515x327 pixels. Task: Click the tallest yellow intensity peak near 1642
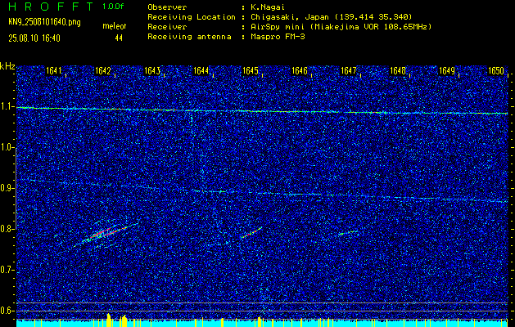point(109,320)
